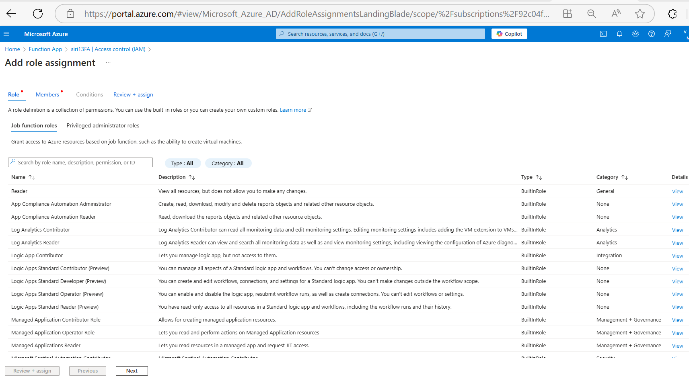Open the Conditions tab
Viewport: 689px width, 379px height.
point(90,94)
